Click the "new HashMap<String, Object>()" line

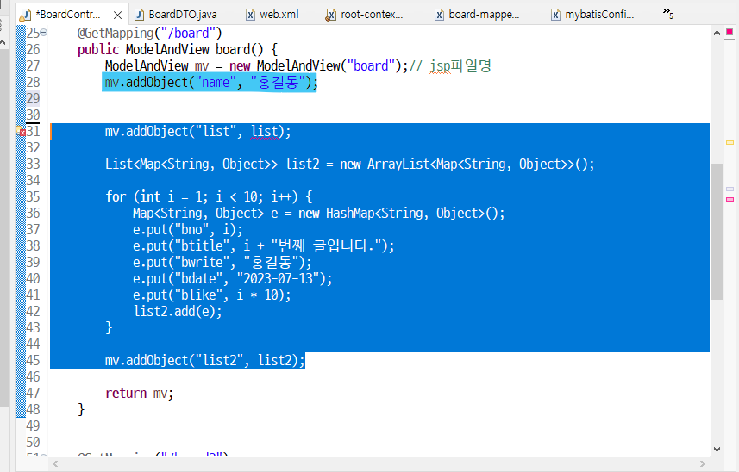click(318, 214)
